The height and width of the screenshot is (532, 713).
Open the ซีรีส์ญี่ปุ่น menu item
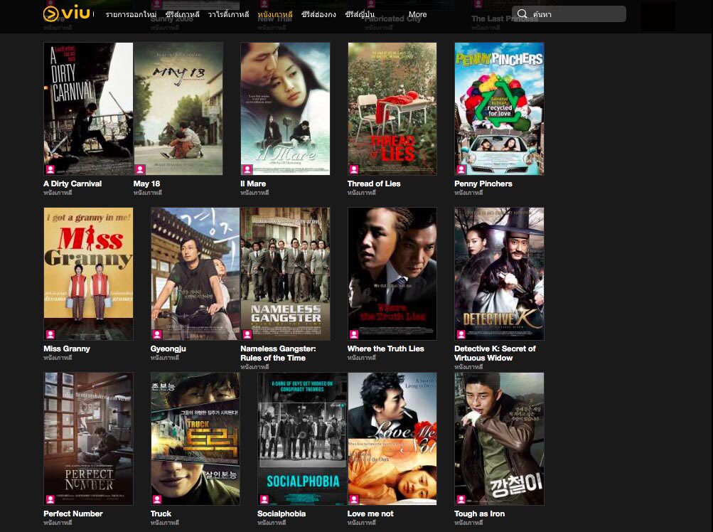(359, 14)
